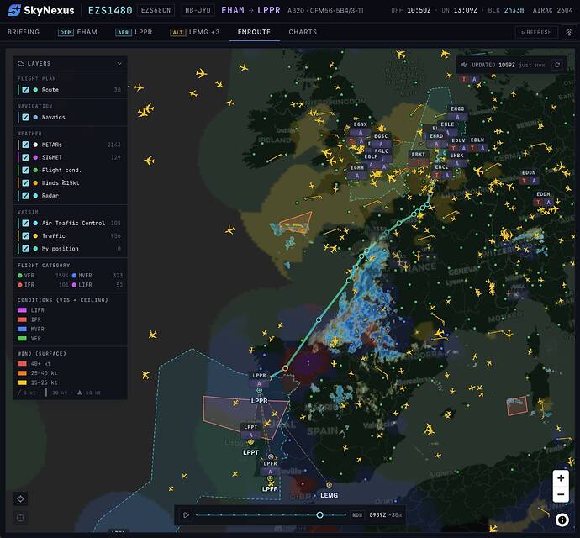Select the EDDN ATC station badge
580x538 pixels.
(529, 177)
